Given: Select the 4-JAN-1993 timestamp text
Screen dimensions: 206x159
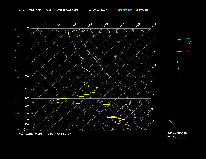Looking at the screenshot, I should [67, 10].
